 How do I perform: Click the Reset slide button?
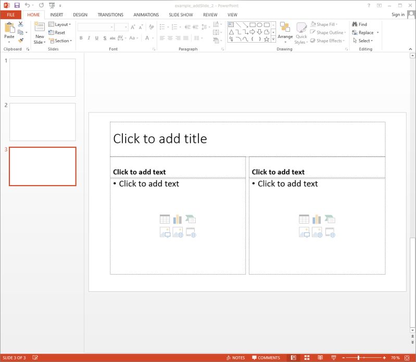57,32
